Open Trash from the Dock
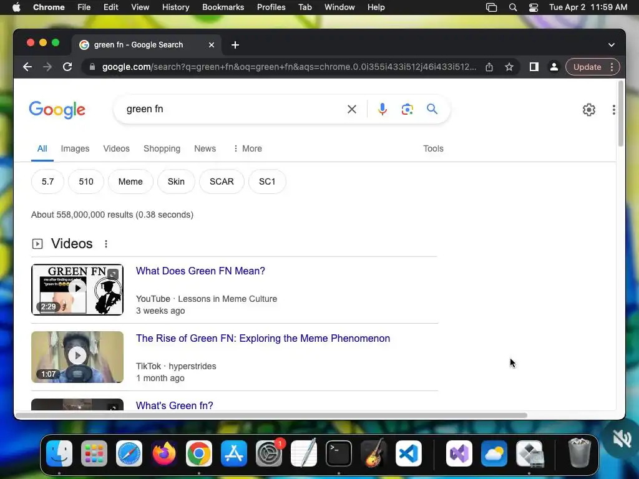Image resolution: width=639 pixels, height=479 pixels. (579, 453)
